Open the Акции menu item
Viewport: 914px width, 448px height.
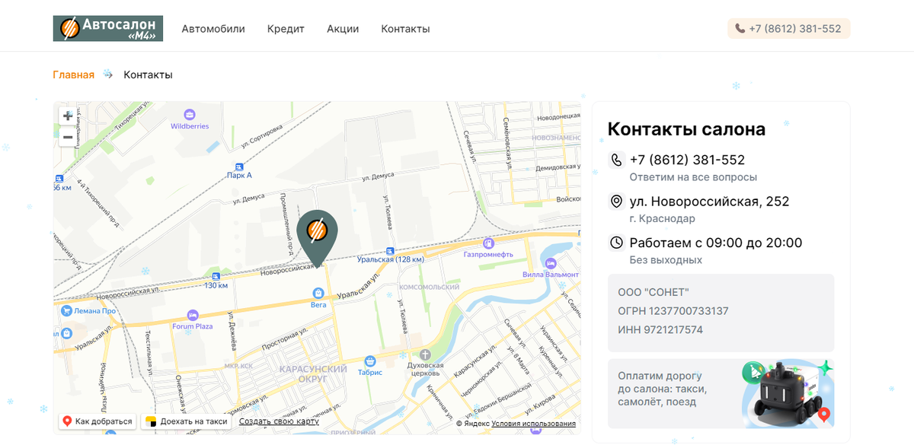click(343, 29)
